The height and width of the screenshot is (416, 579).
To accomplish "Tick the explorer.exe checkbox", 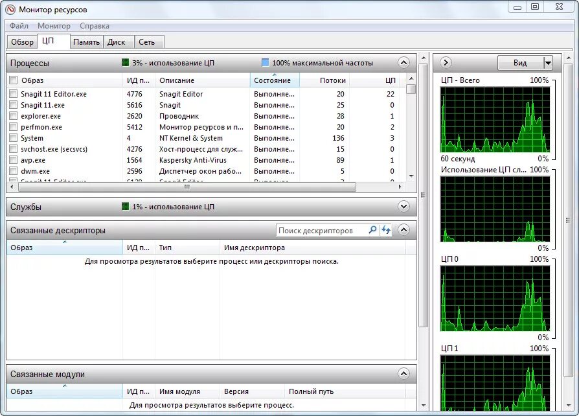I will pos(14,116).
